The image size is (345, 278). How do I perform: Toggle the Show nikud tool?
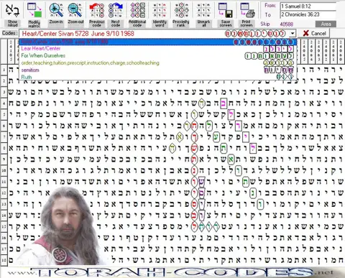point(12,14)
